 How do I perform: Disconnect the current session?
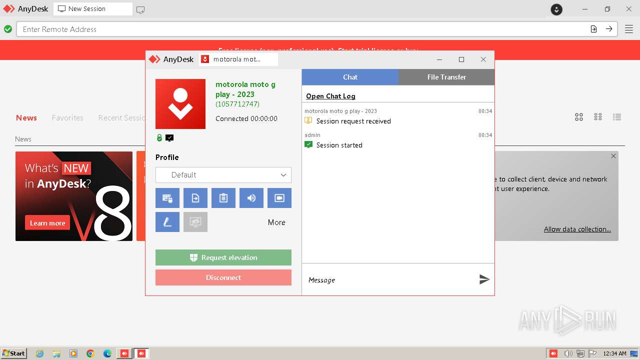(223, 277)
